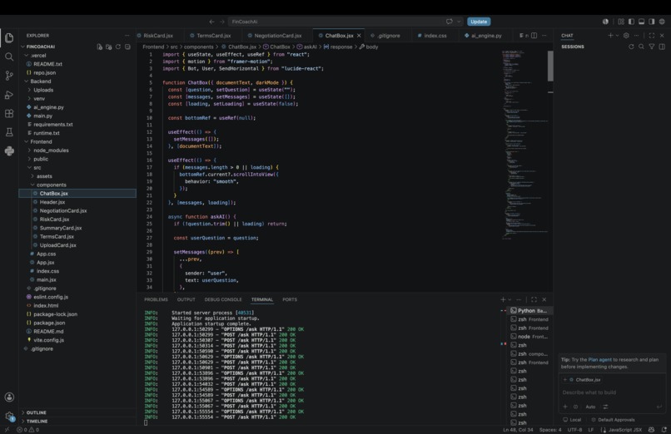This screenshot has width=671, height=434.
Task: Switch to the RiskCard.jsx tab
Action: tap(158, 36)
